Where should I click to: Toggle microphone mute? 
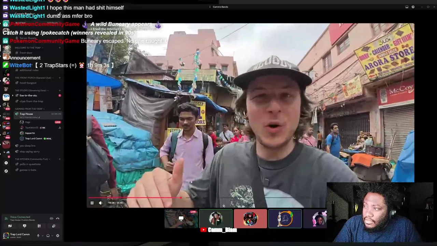point(38,235)
